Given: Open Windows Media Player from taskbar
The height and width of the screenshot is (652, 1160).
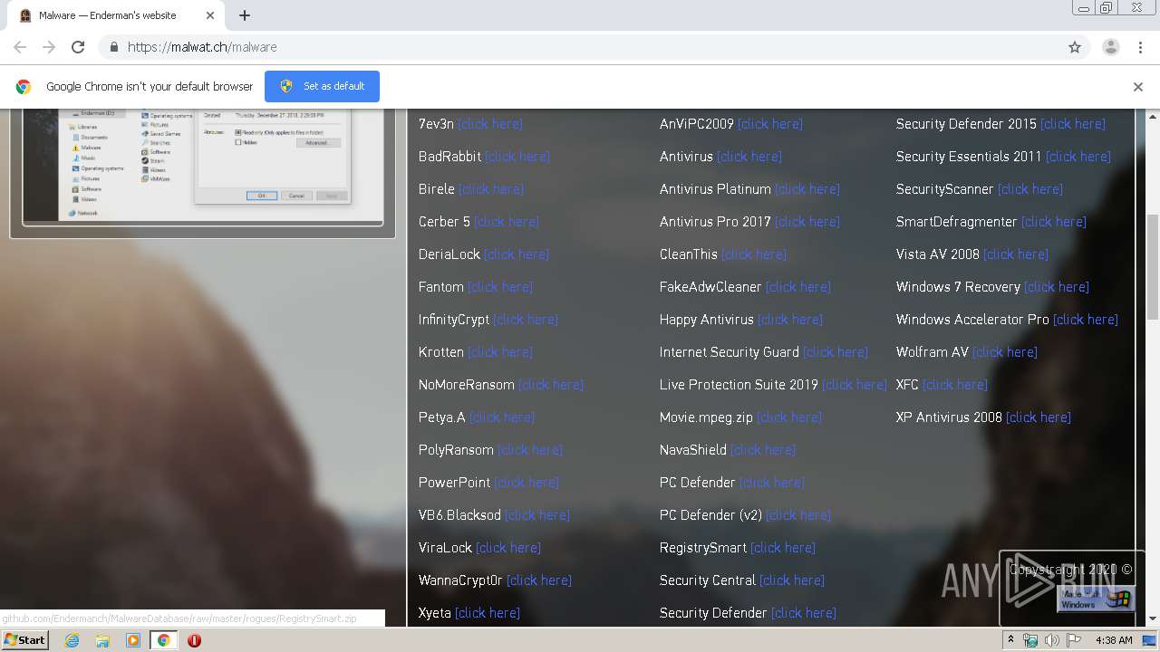Looking at the screenshot, I should click(x=133, y=640).
